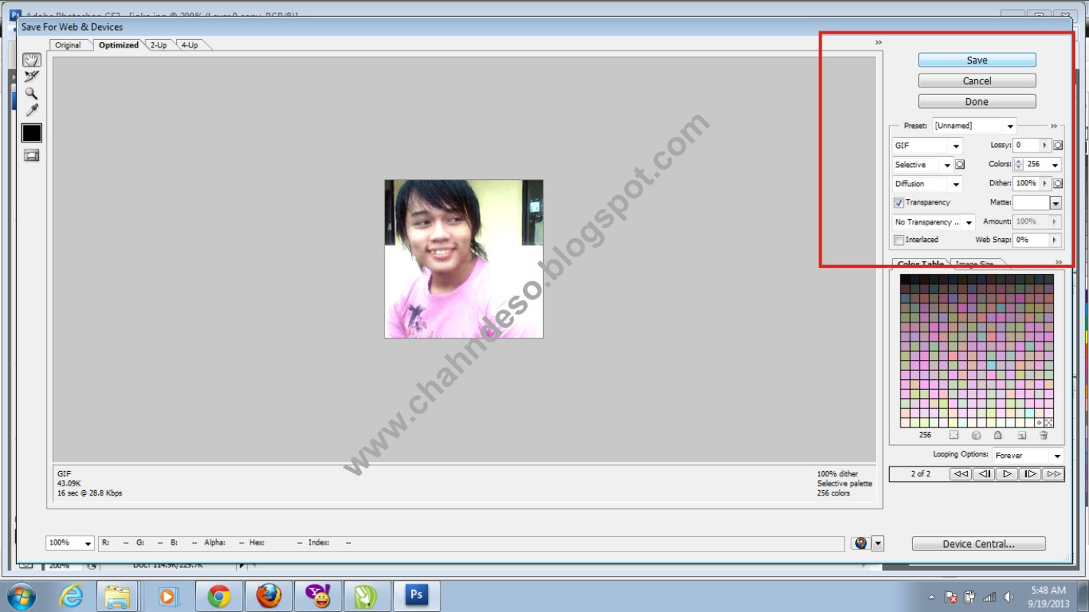Switch to the Original tab
The height and width of the screenshot is (612, 1089).
coord(67,45)
